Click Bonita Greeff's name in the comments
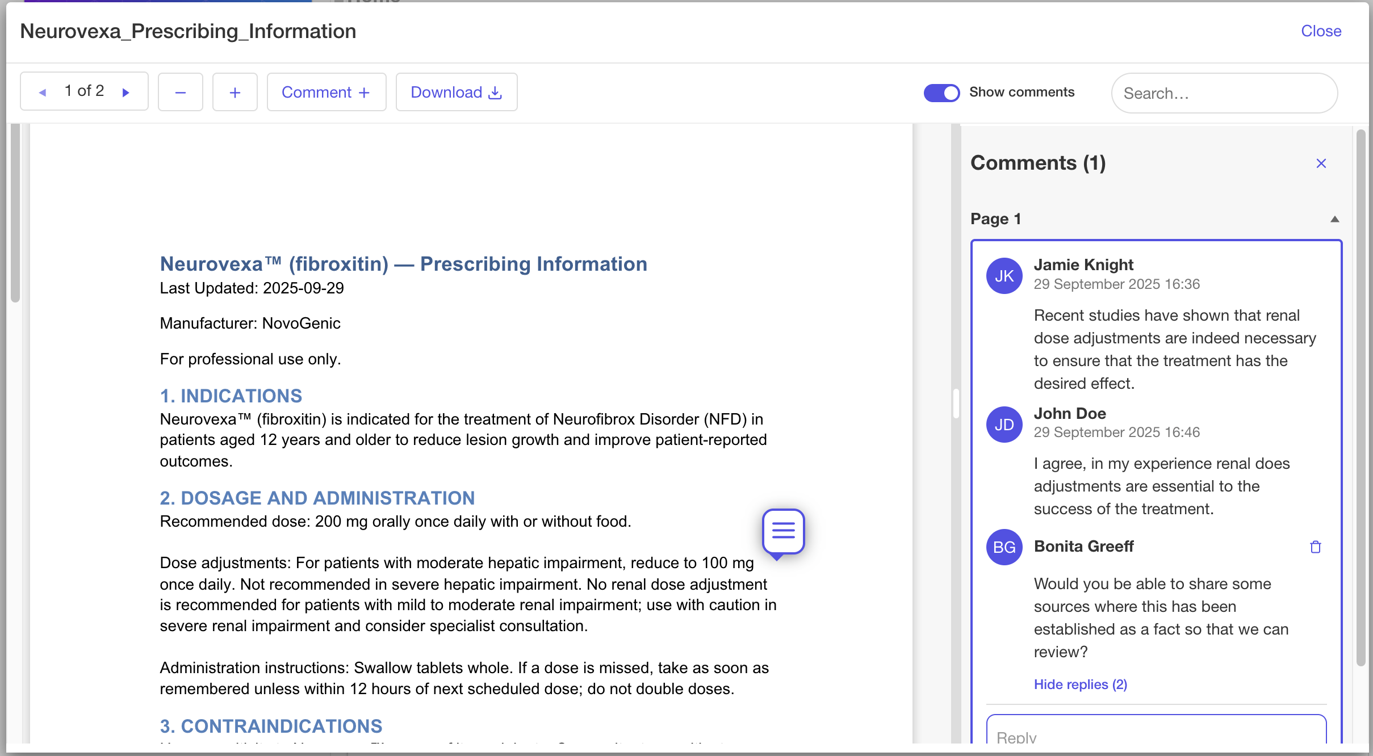The height and width of the screenshot is (756, 1373). click(x=1083, y=546)
